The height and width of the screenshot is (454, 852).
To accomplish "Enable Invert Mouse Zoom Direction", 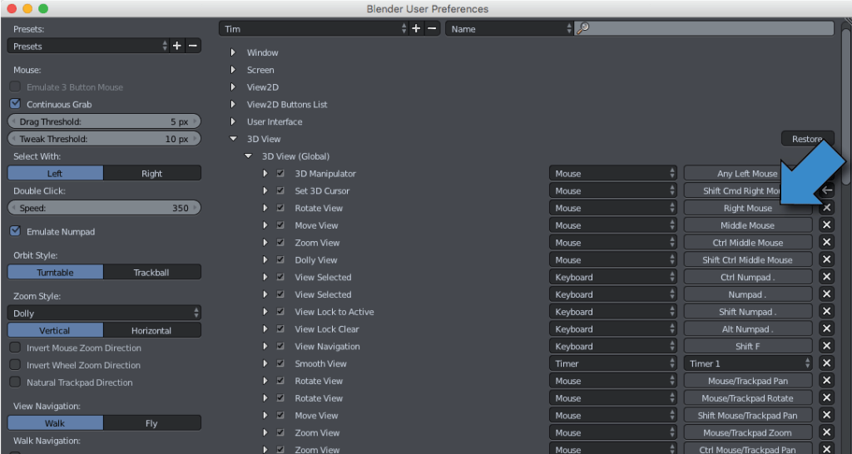I will click(15, 348).
